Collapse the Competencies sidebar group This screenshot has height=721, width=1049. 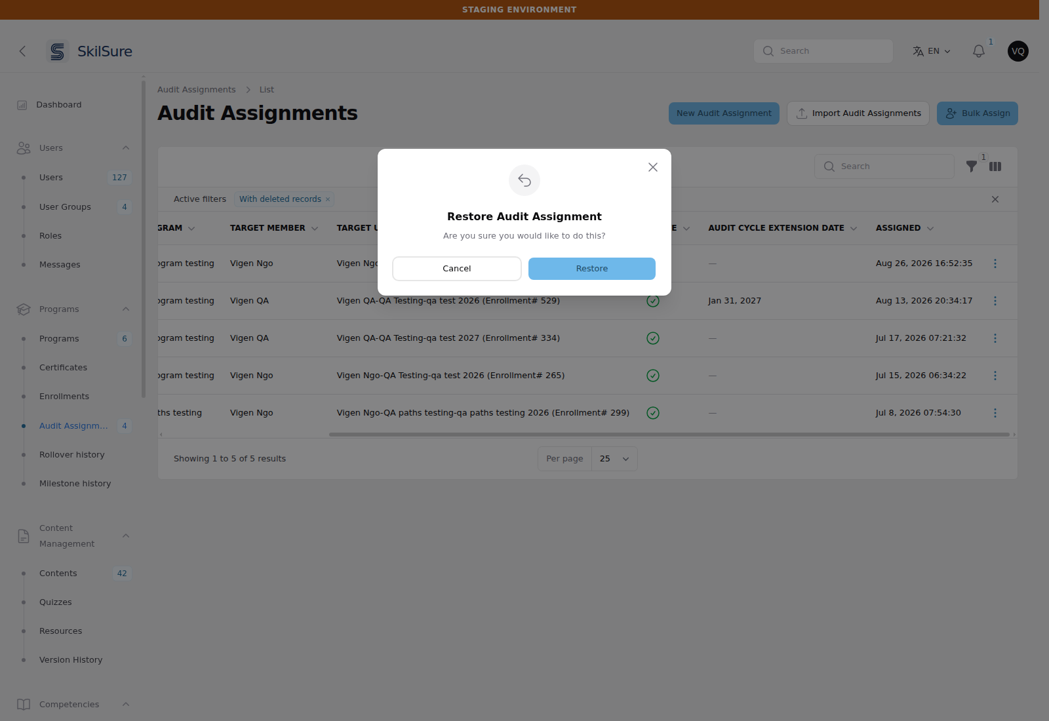click(126, 705)
